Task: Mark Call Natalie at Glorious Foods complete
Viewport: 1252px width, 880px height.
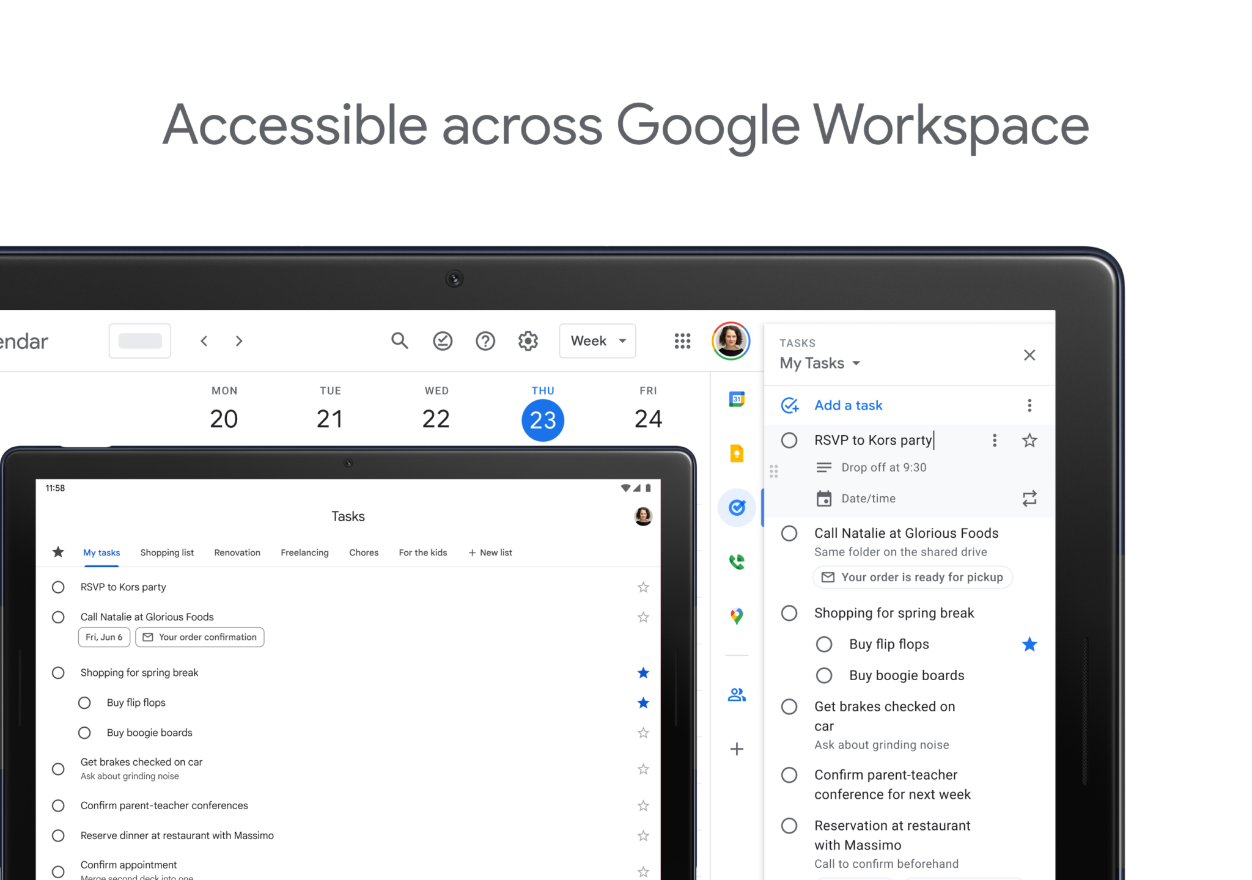Action: tap(789, 533)
